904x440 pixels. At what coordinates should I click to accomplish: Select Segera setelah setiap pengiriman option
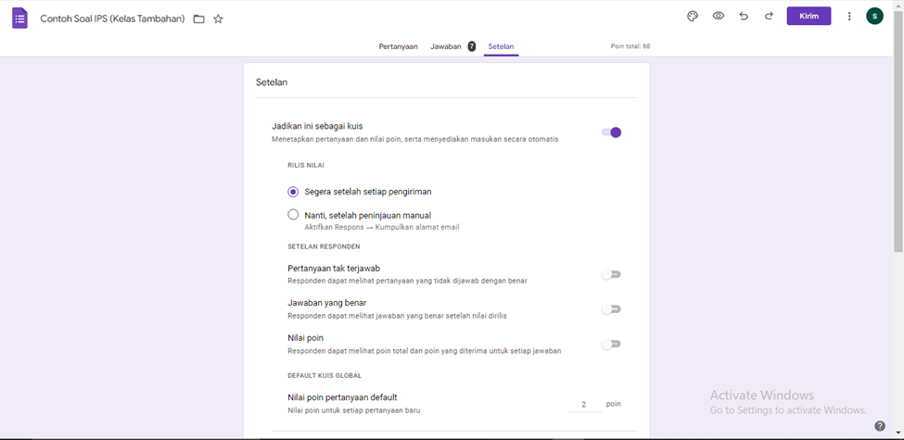pyautogui.click(x=293, y=192)
